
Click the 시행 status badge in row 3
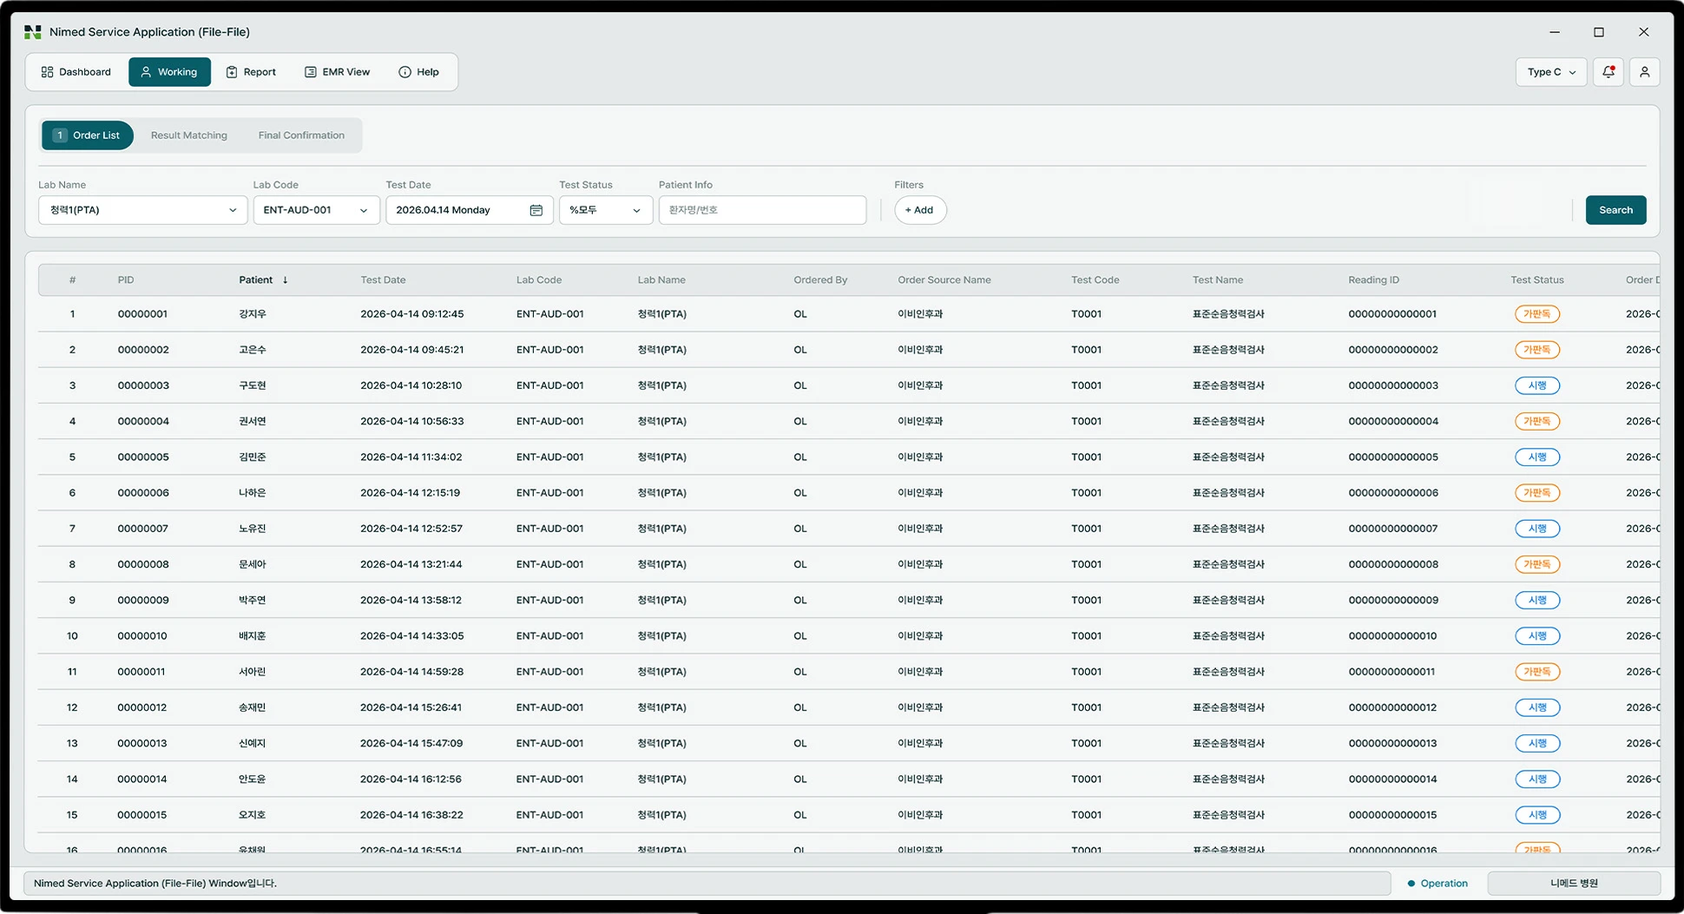click(x=1536, y=385)
